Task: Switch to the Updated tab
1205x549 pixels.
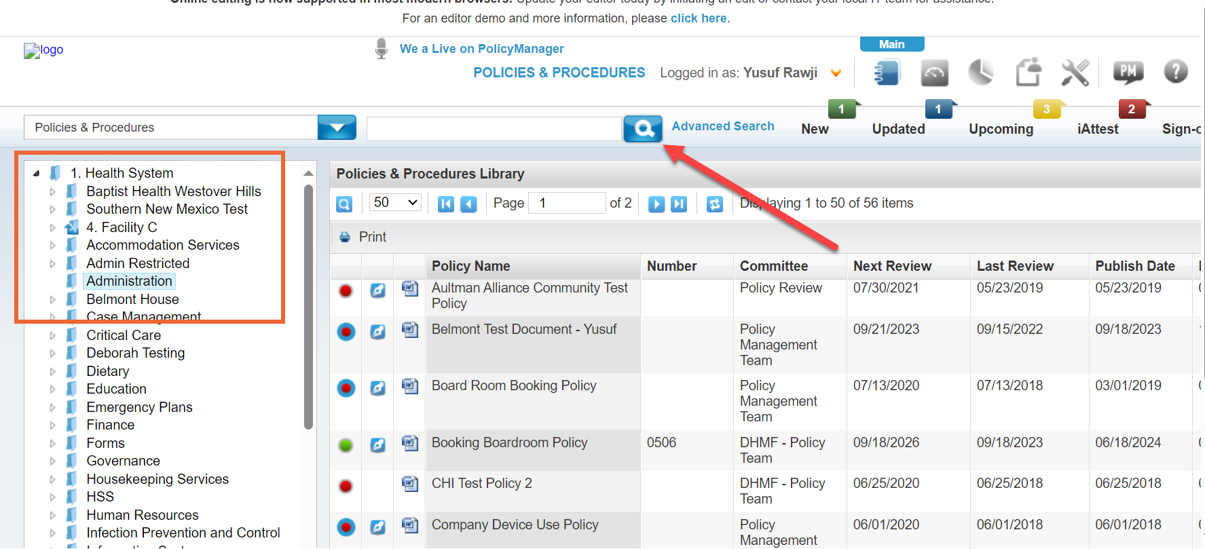Action: [x=897, y=129]
